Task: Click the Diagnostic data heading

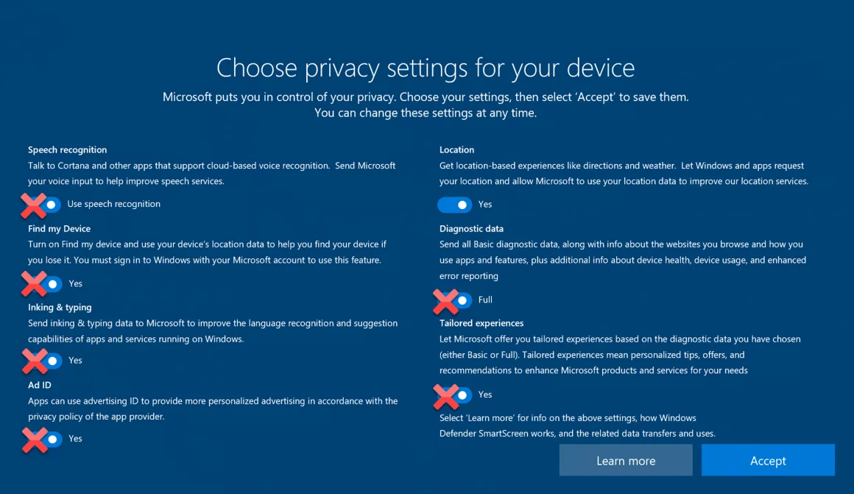Action: click(472, 229)
